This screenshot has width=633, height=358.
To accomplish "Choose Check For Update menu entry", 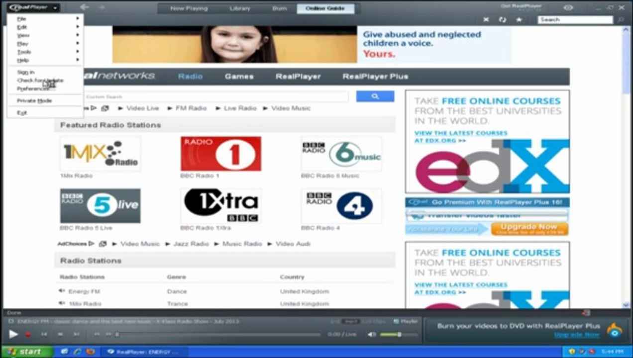I will [45, 80].
